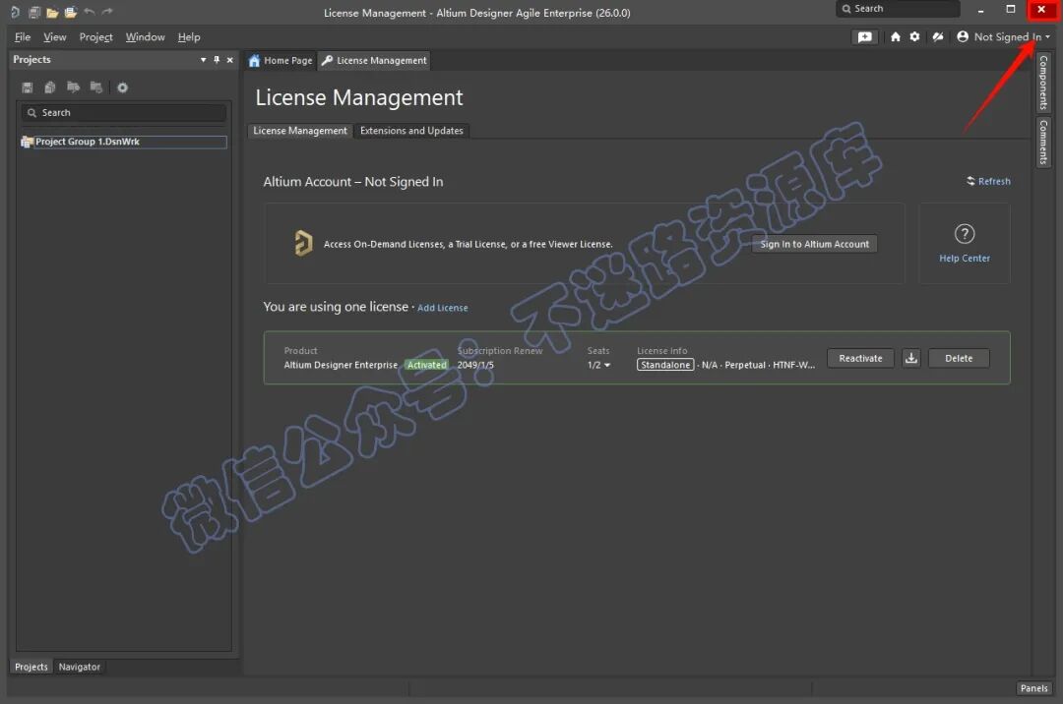The width and height of the screenshot is (1063, 704).
Task: Click the Help Center link text
Action: tap(965, 258)
